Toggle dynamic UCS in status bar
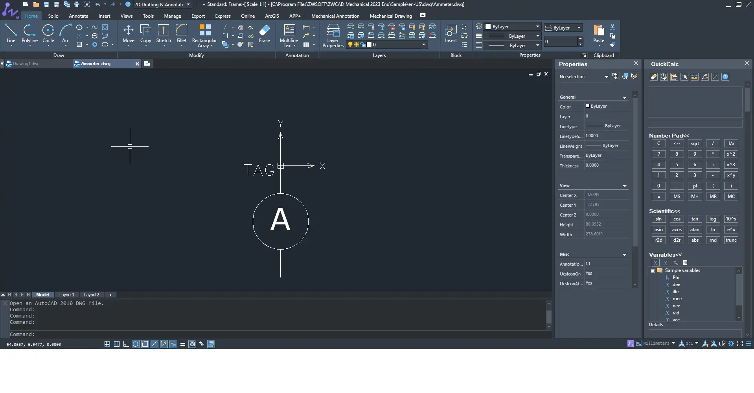Viewport: 754px width, 393px height. point(164,344)
